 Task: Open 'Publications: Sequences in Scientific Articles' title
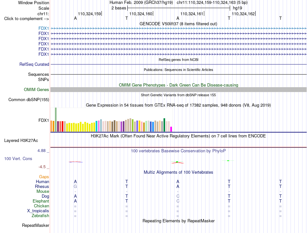pos(178,70)
